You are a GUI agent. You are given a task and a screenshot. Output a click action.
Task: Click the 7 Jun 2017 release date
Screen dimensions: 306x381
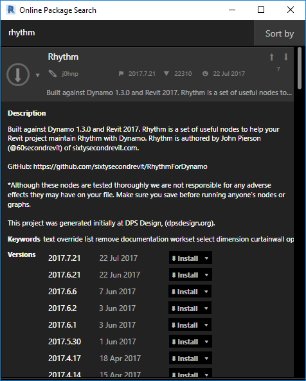pos(117,292)
